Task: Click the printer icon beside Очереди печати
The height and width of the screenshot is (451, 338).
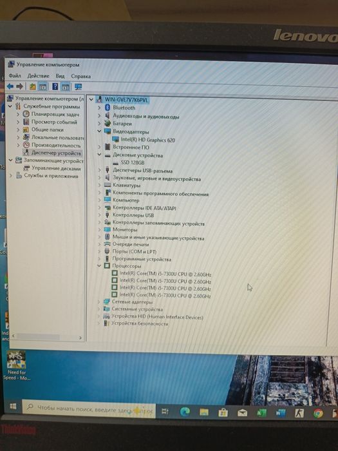Action: pyautogui.click(x=108, y=244)
